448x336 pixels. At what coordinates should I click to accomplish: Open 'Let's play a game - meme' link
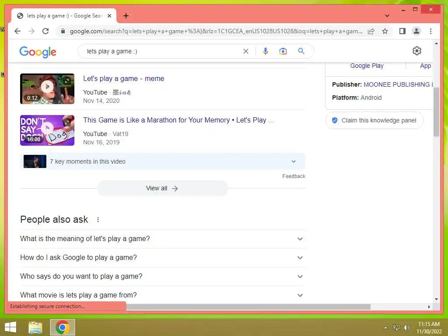coord(123,79)
